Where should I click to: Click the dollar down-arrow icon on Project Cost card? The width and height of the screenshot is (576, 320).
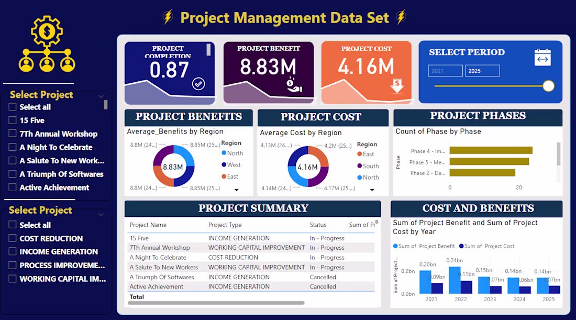[397, 85]
